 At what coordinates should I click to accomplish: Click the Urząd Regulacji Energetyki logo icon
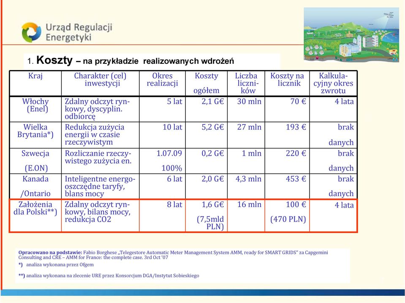tap(31, 32)
